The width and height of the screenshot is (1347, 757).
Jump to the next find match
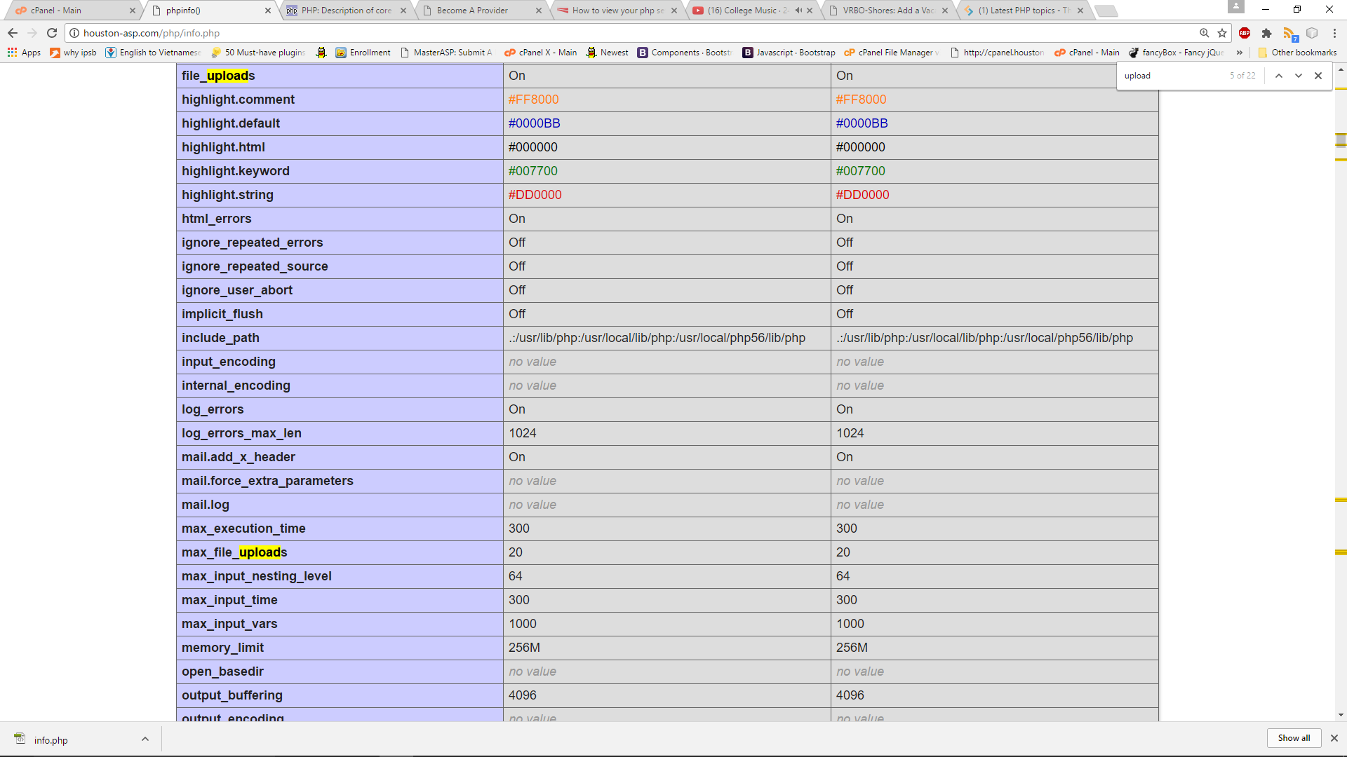coord(1299,76)
